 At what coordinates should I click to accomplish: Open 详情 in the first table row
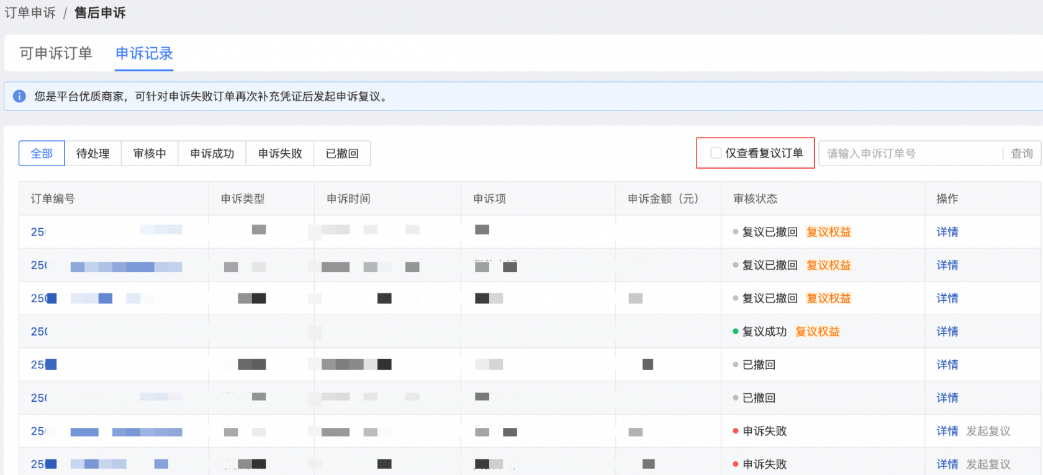tap(947, 232)
